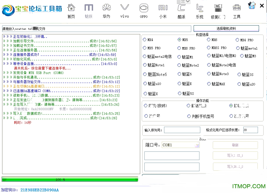Click the 100% green progress bar
The width and height of the screenshot is (267, 193).
[70, 179]
